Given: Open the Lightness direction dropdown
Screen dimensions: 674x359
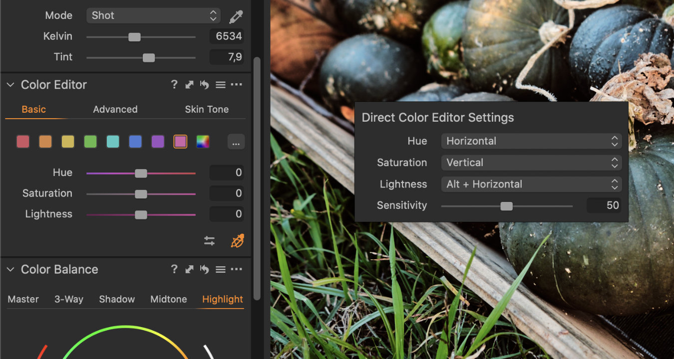Looking at the screenshot, I should [531, 184].
